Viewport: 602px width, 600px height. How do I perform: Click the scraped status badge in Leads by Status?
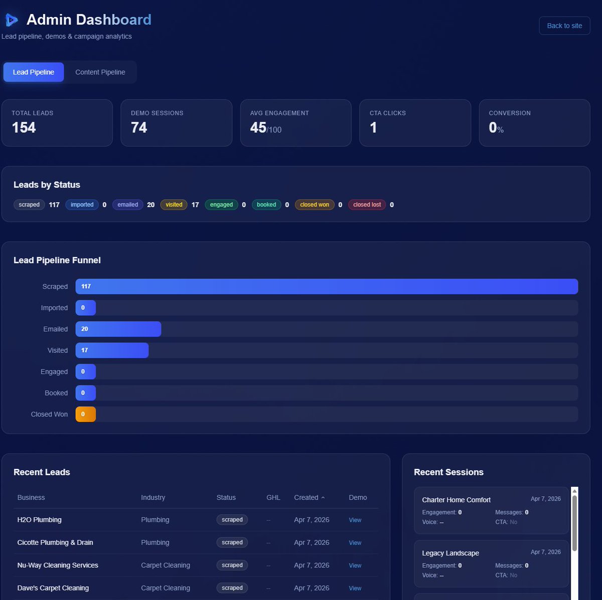click(29, 205)
